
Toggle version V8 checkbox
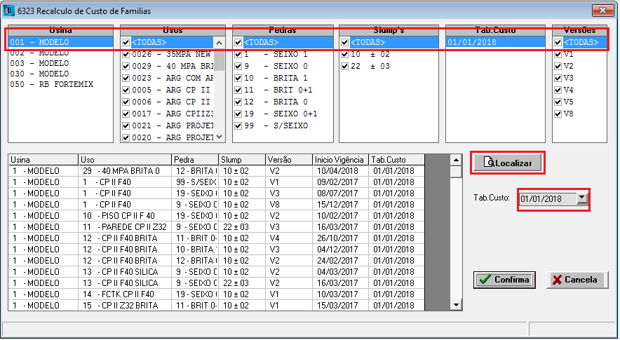tap(558, 114)
